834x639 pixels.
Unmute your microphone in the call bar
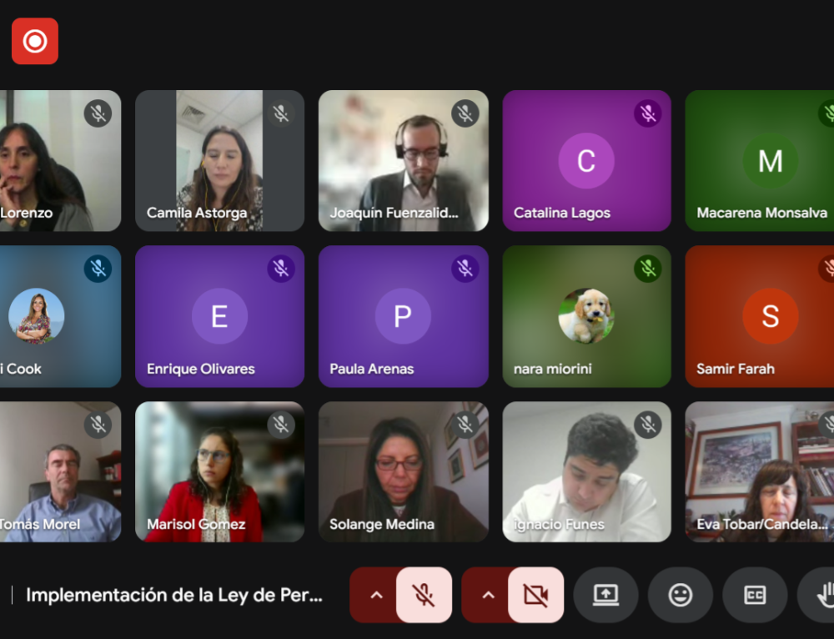(424, 595)
